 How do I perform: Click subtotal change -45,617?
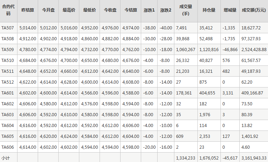pos(230,158)
